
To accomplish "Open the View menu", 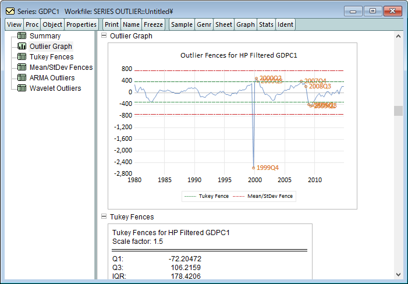I will coord(14,24).
